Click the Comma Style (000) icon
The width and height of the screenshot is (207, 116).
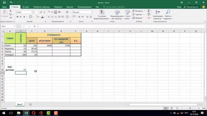coord(83,17)
